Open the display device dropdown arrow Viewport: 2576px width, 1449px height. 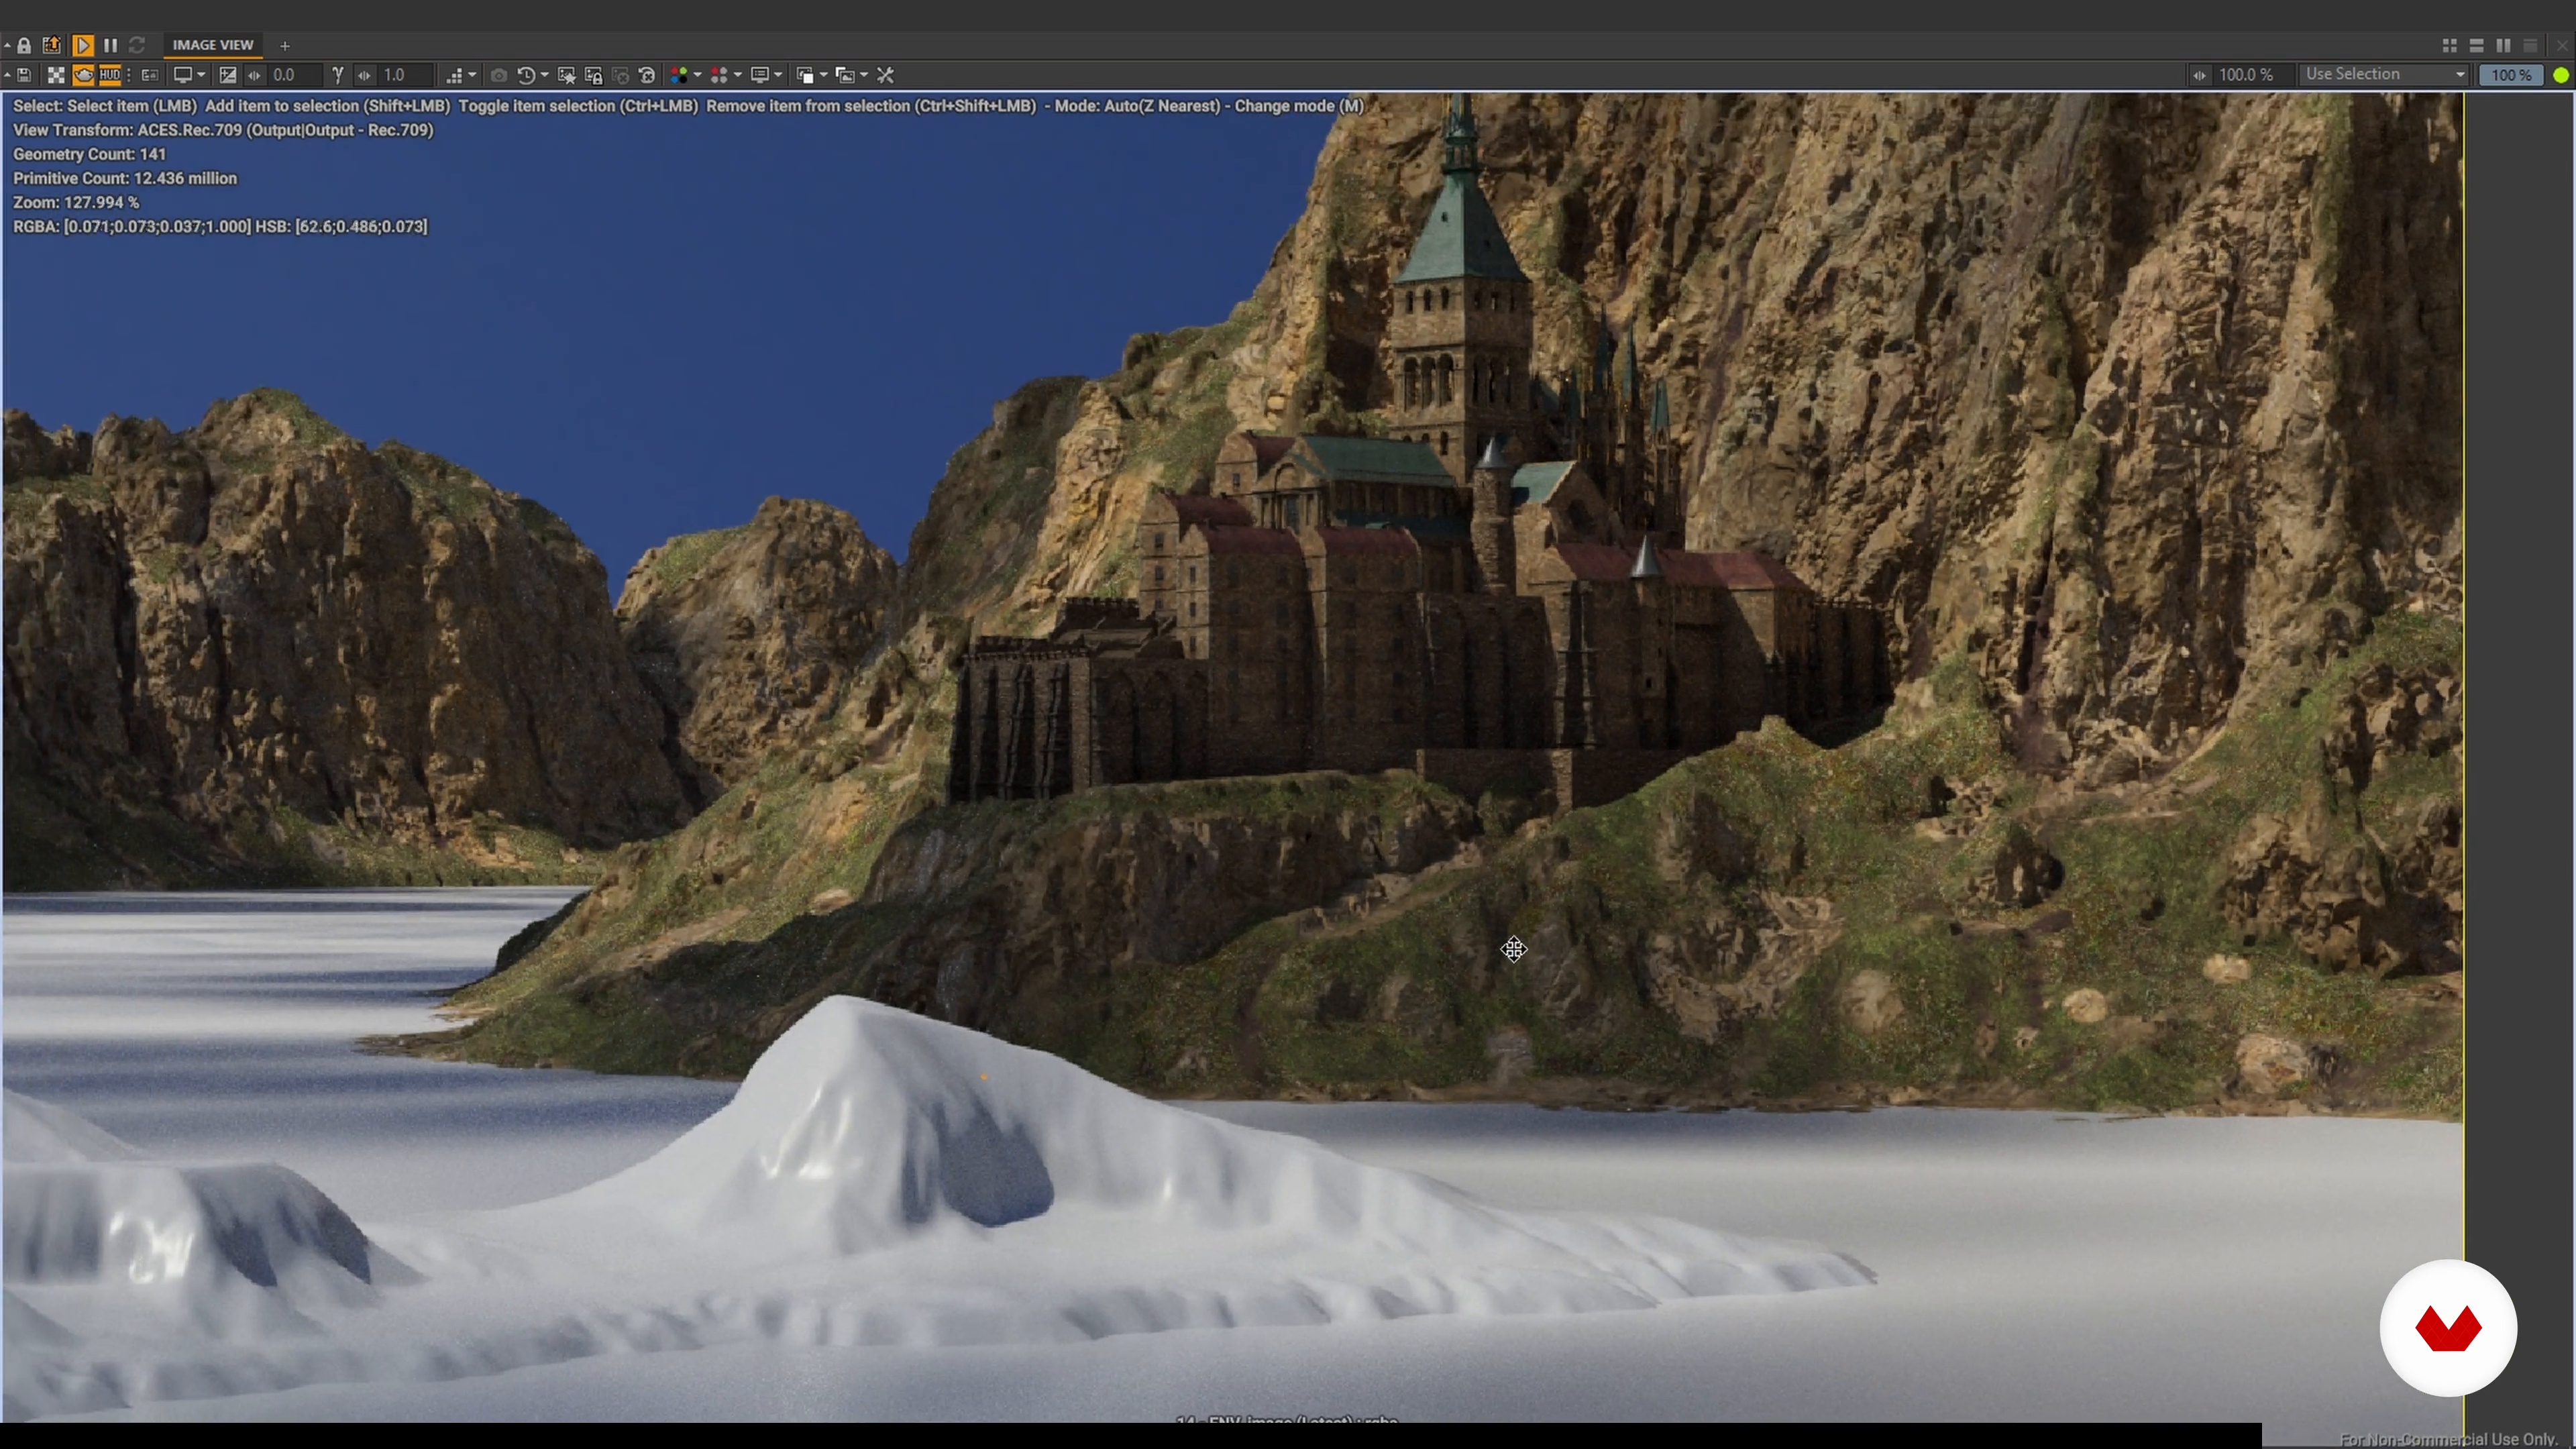[202, 75]
